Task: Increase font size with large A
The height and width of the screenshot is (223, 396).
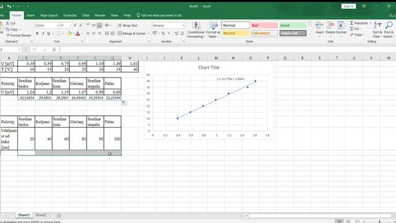Action: [x=75, y=25]
